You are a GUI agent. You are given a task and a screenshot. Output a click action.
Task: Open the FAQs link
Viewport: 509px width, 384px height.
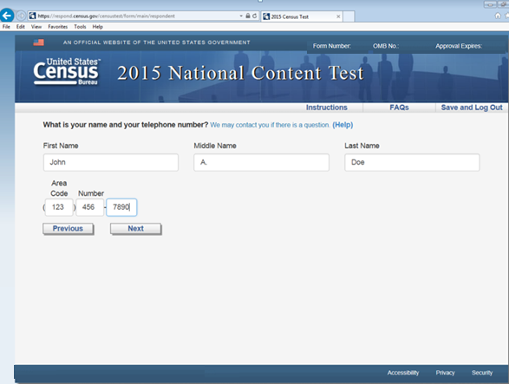[399, 107]
